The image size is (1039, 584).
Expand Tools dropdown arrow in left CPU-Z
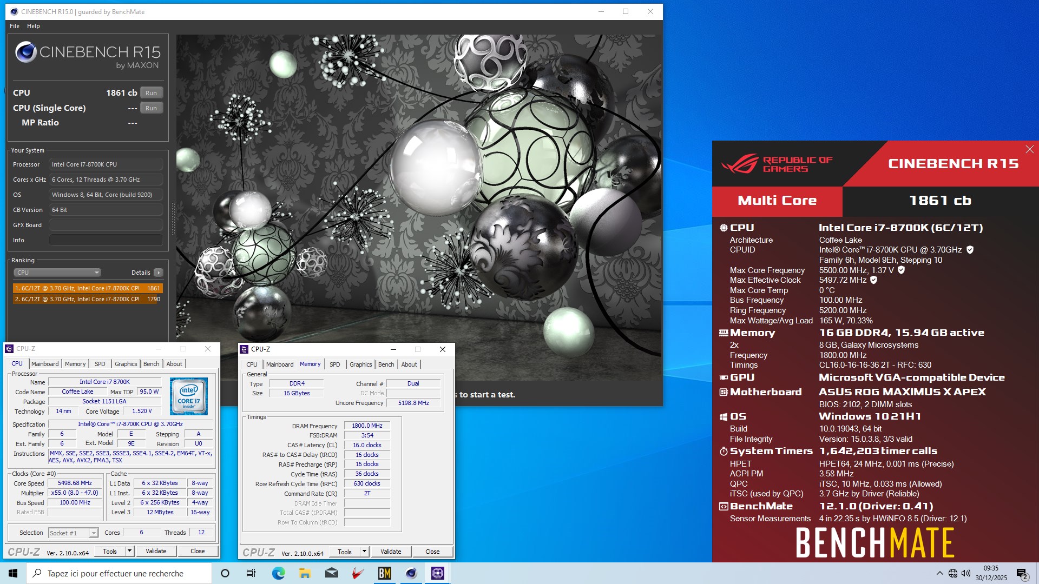129,552
